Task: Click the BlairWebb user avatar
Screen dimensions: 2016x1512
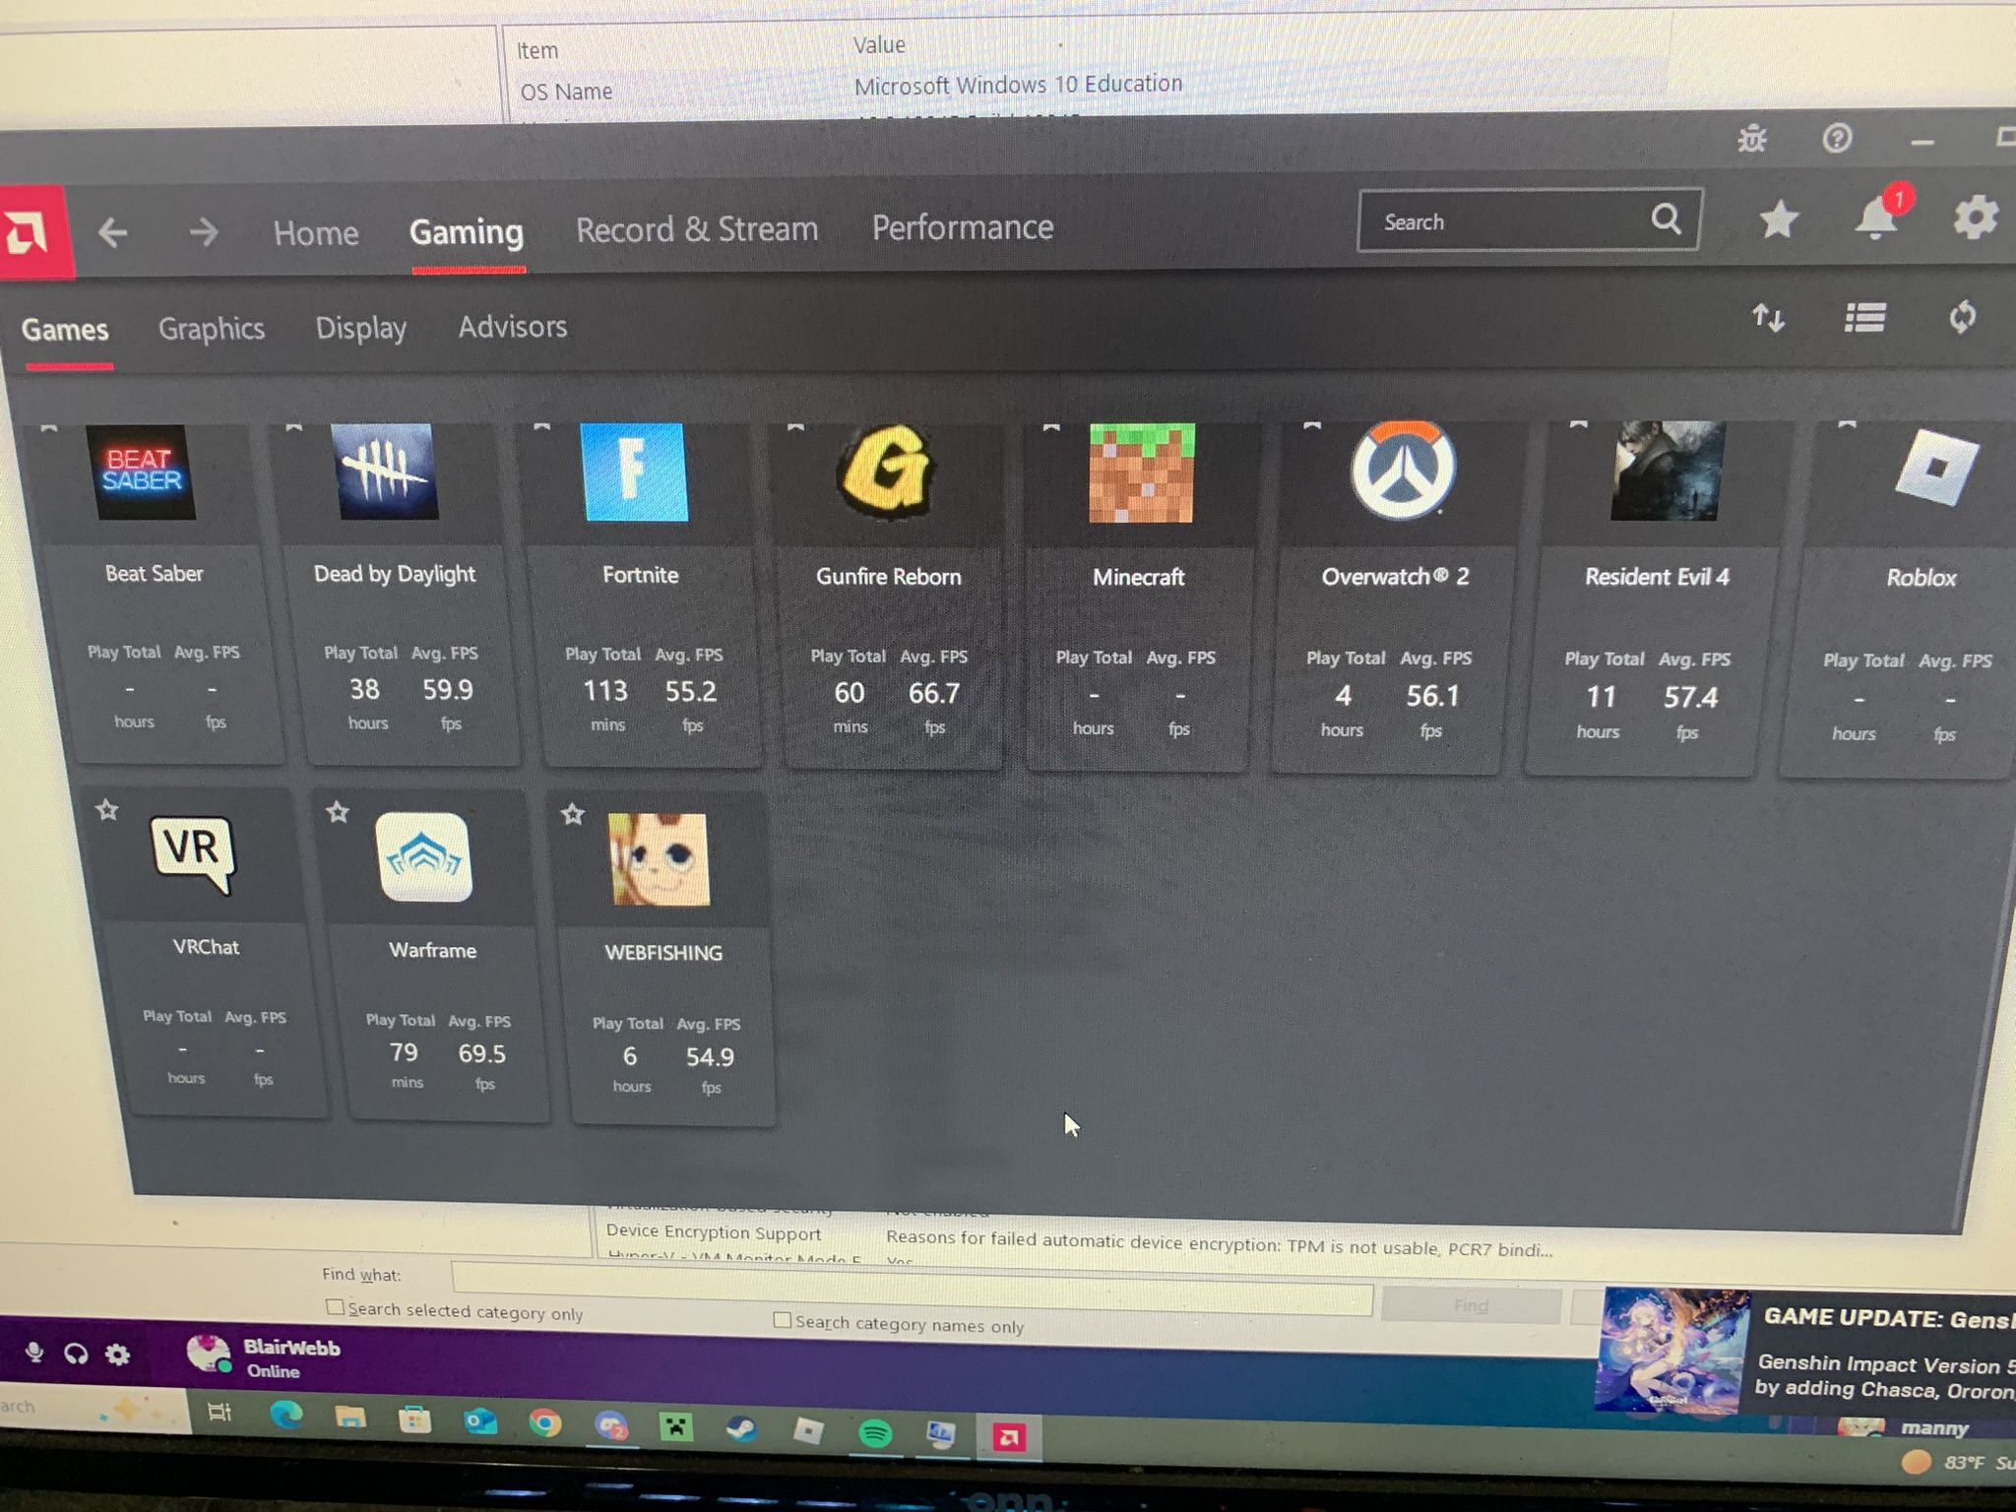Action: click(208, 1354)
